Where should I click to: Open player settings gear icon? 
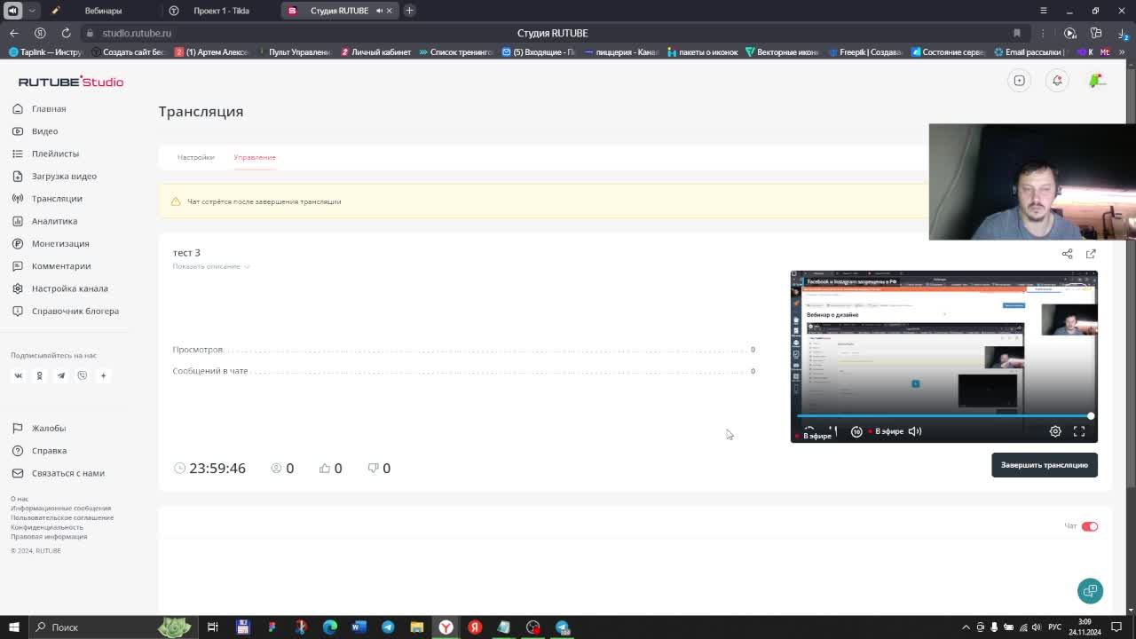1055,431
